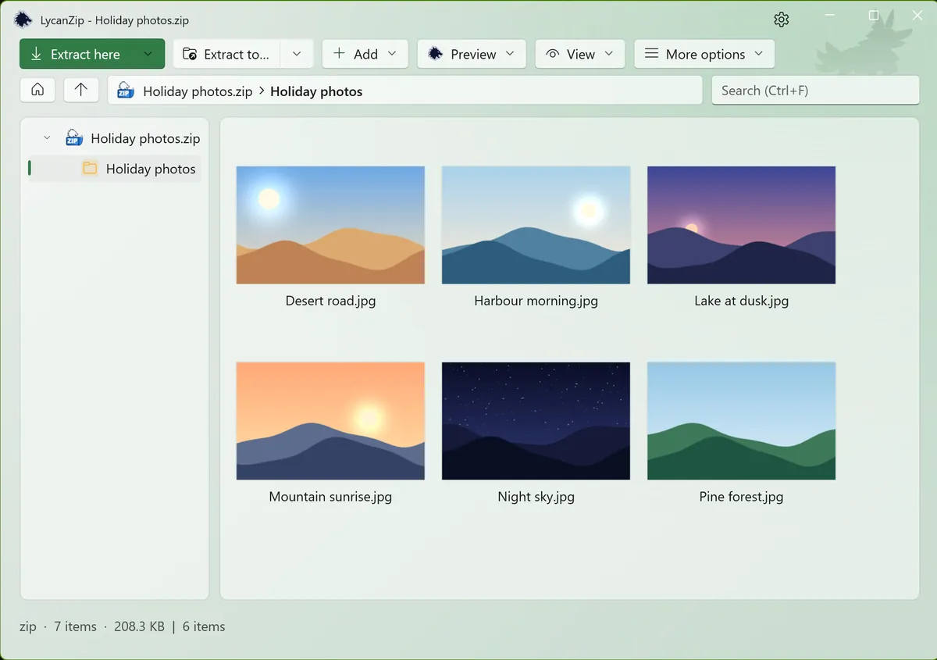This screenshot has height=660, width=937.
Task: Click the zip archive icon in tree
Action: coord(74,137)
